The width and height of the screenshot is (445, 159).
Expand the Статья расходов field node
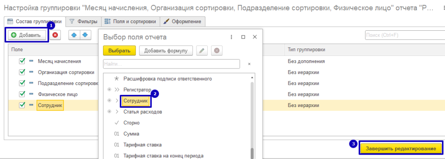[110, 112]
